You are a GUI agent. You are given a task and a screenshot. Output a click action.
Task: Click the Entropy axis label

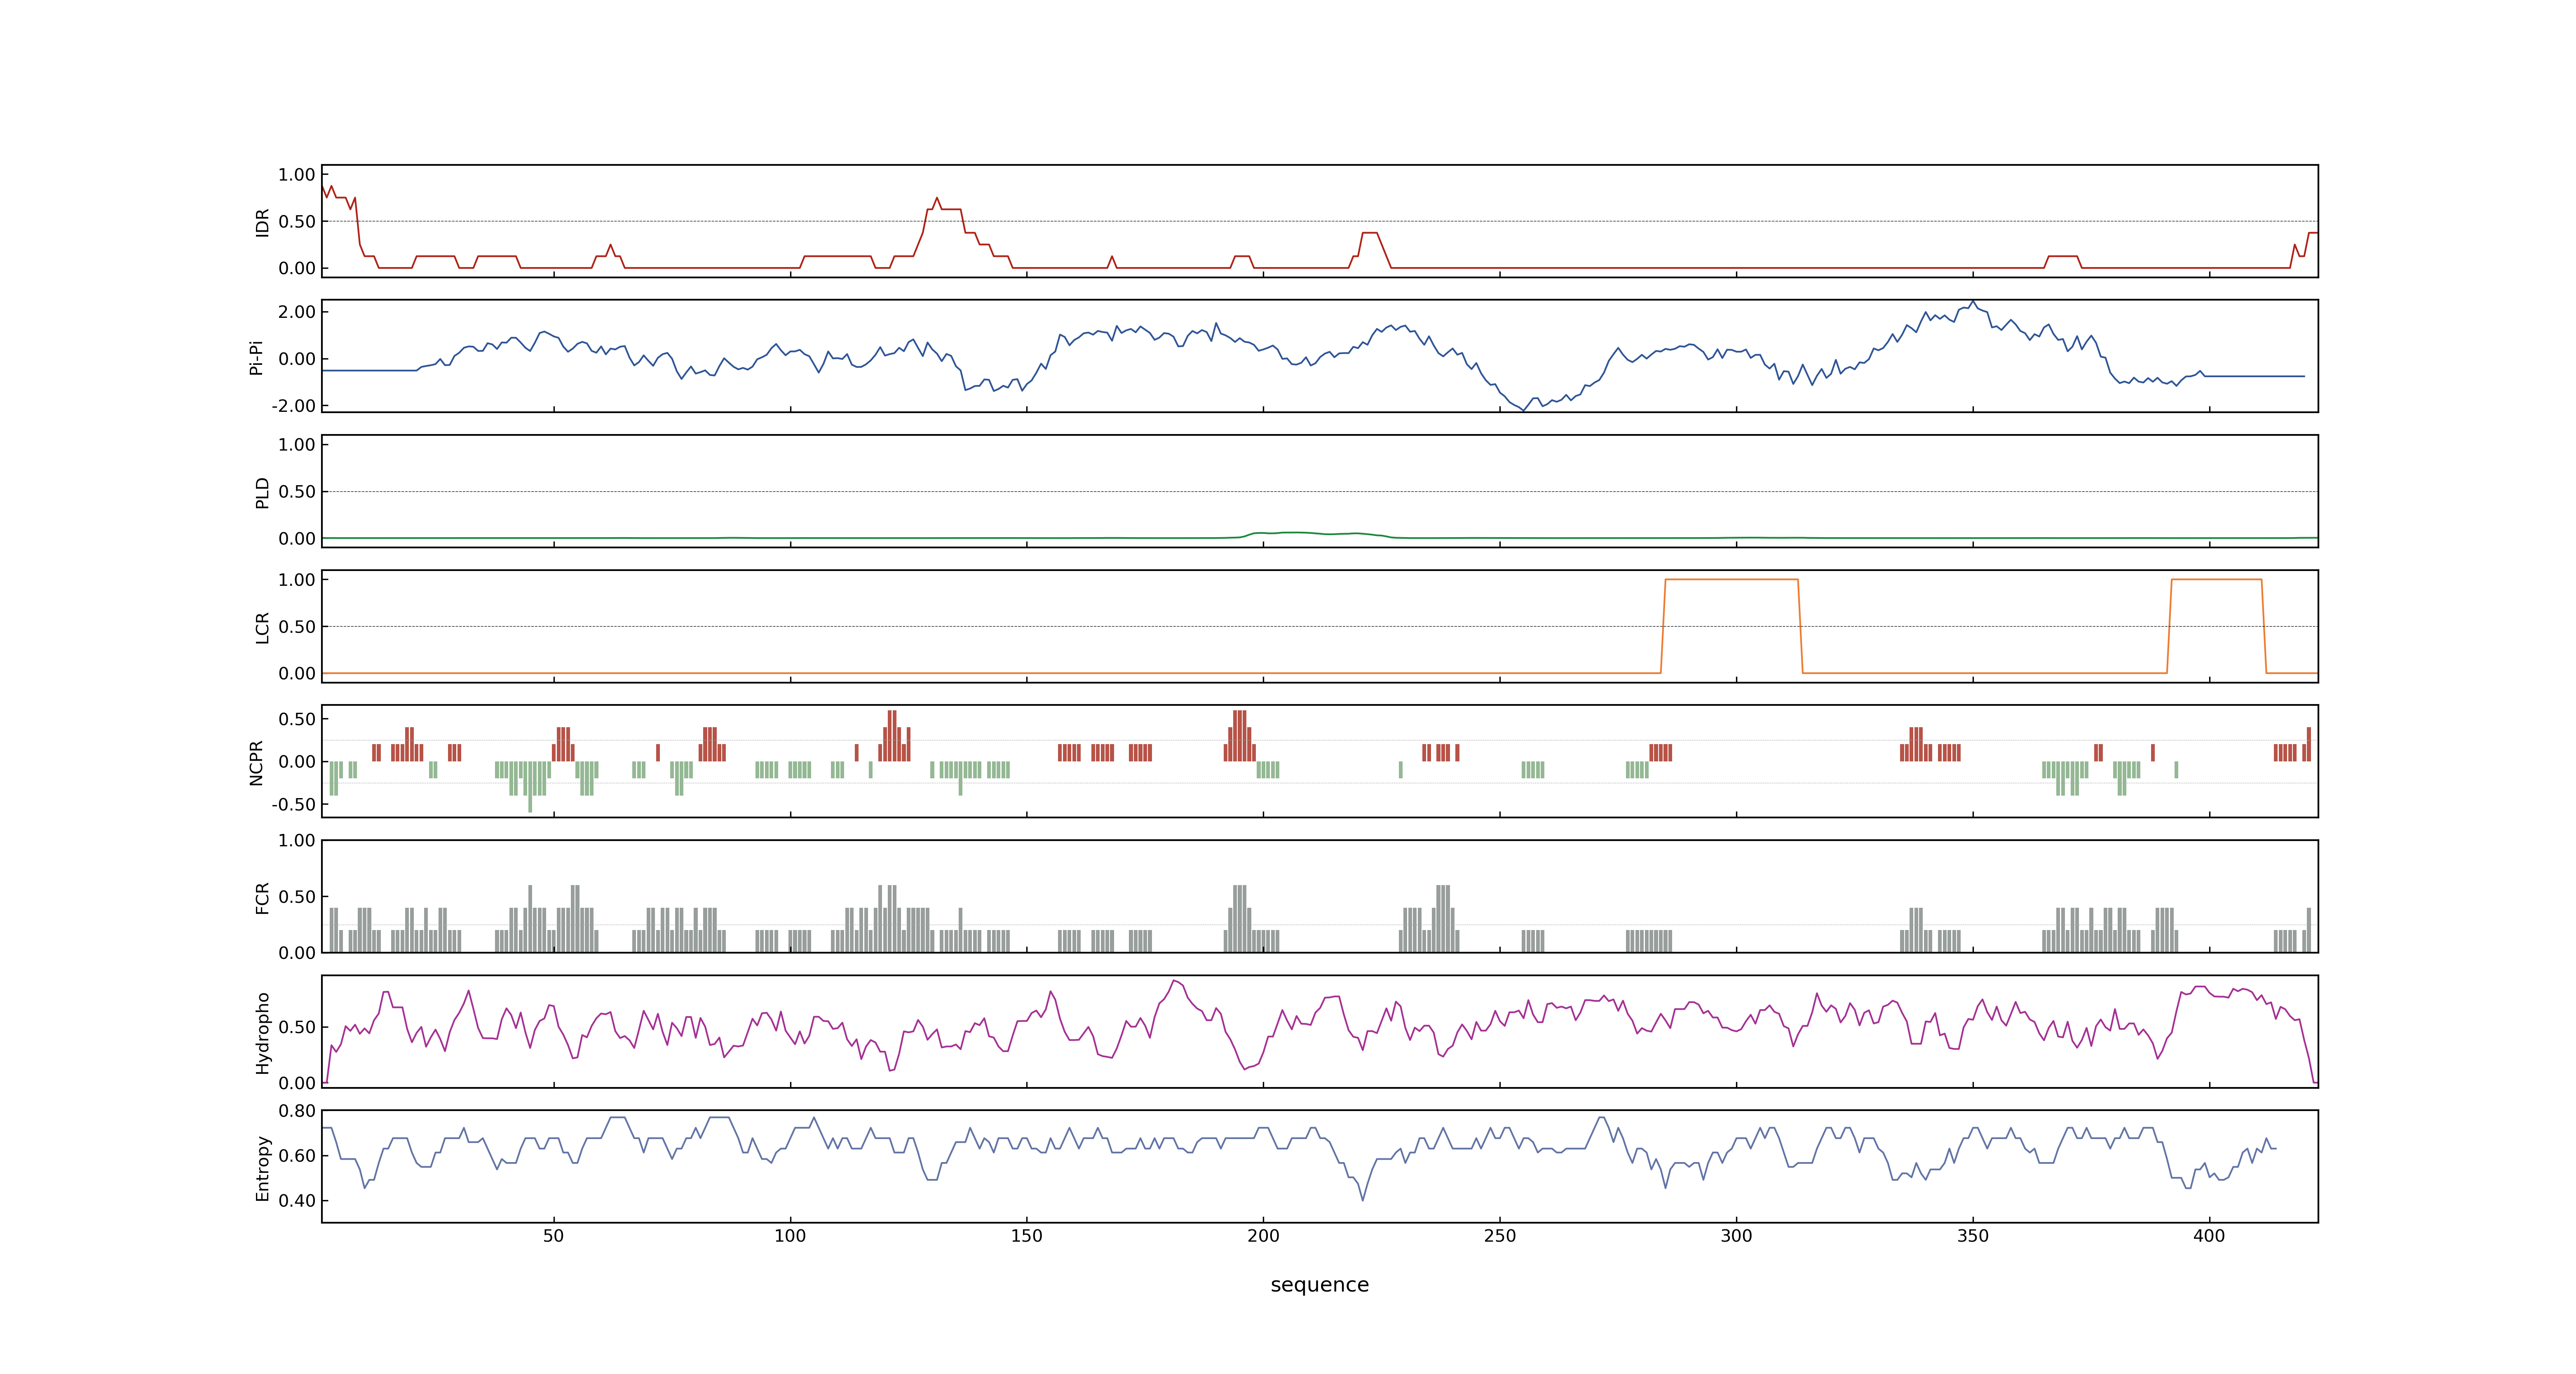coord(262,1167)
